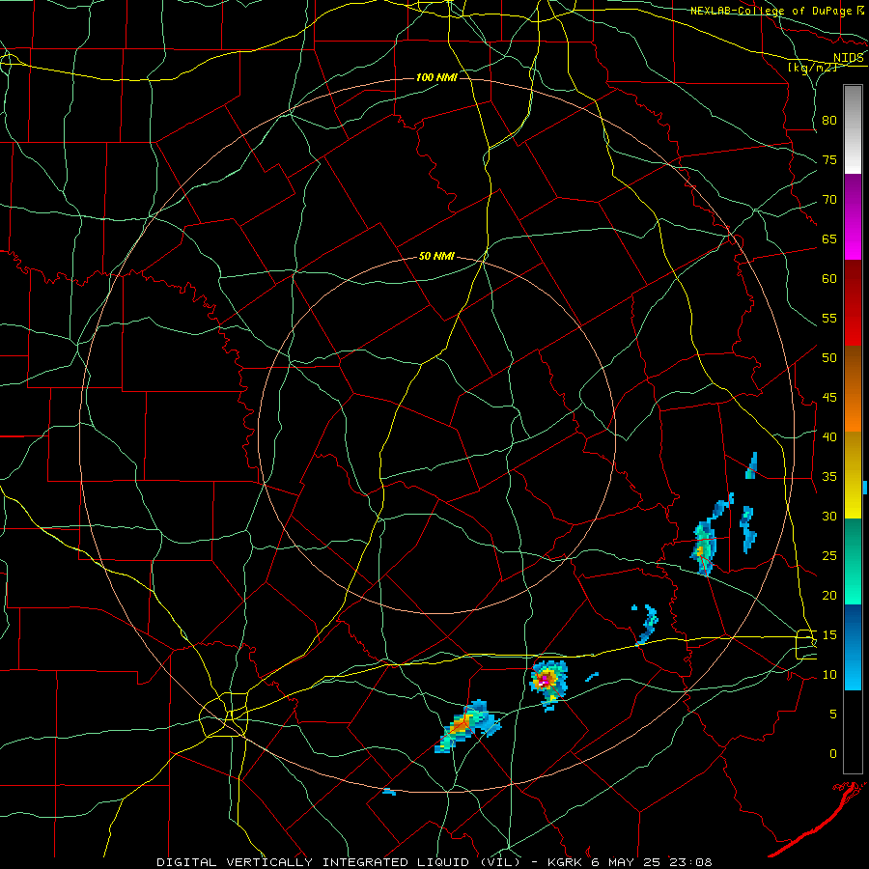
Task: Click the "50 NMI" range ring label
Action: [x=436, y=256]
